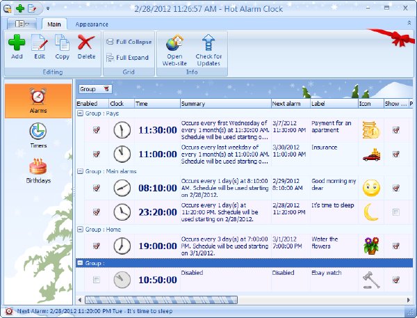
Task: Open the Birthdays section
Action: [x=38, y=170]
